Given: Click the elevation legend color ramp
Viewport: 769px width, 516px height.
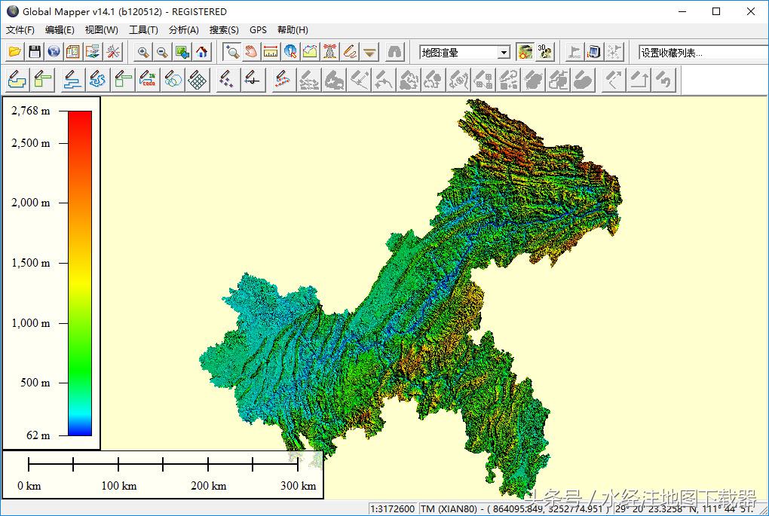Looking at the screenshot, I should point(80,273).
